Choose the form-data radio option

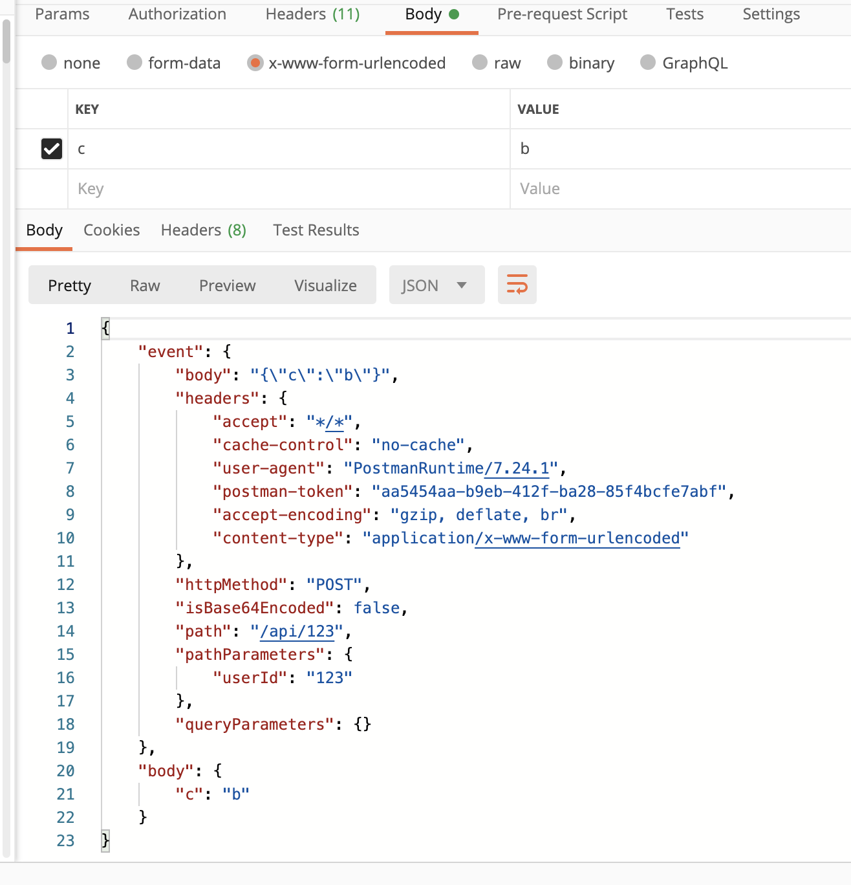(135, 63)
